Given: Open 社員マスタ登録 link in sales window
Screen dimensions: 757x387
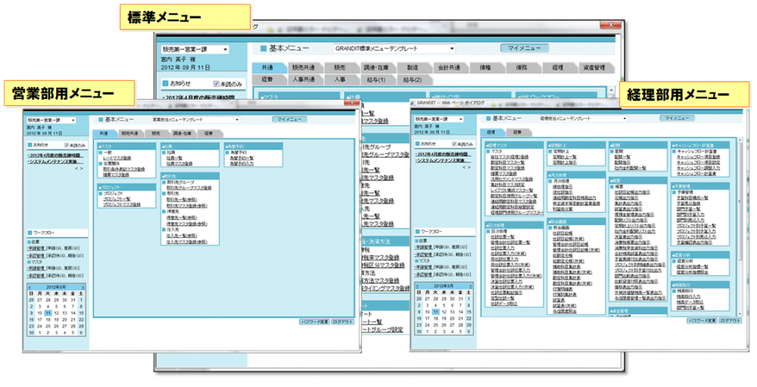Looking at the screenshot, I should [179, 164].
